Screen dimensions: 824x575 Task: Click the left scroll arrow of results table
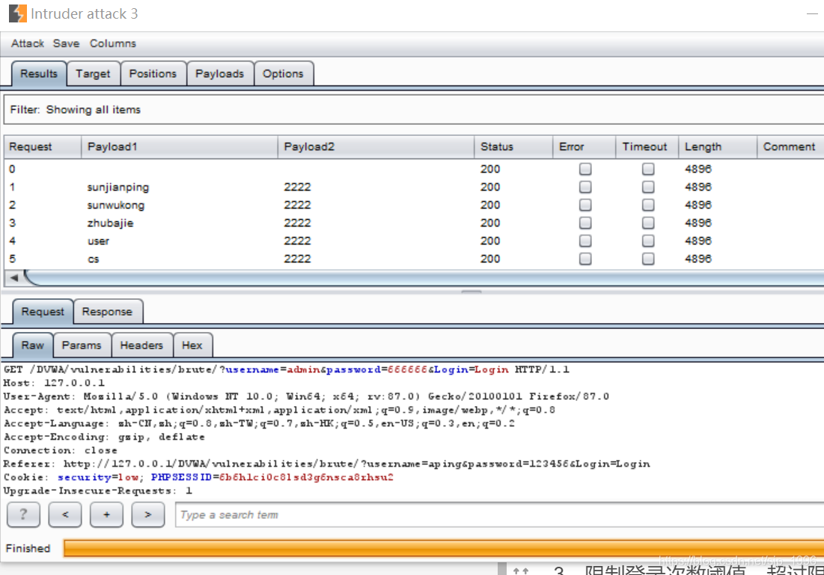(14, 278)
